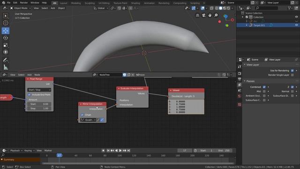Switch to the Layout workspace tab
The width and height of the screenshot is (300, 169).
pyautogui.click(x=64, y=3)
